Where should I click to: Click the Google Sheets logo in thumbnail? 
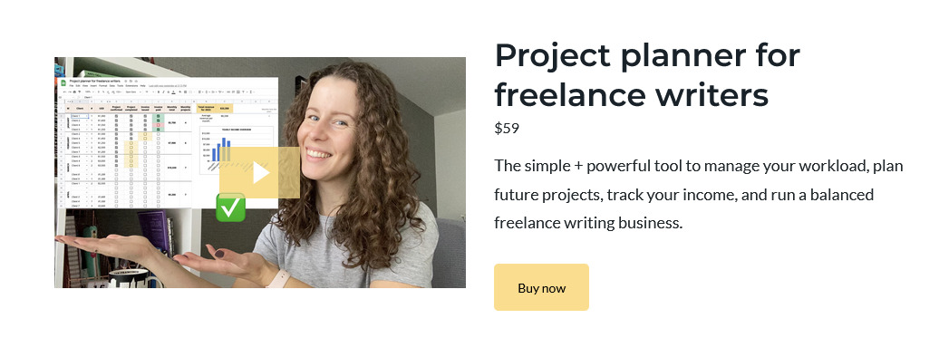63,82
